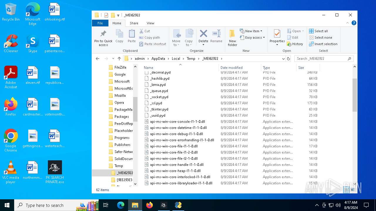Viewport: 376px width, 211px height.
Task: Click the Paste icon in the ribbon
Action: pos(132,34)
